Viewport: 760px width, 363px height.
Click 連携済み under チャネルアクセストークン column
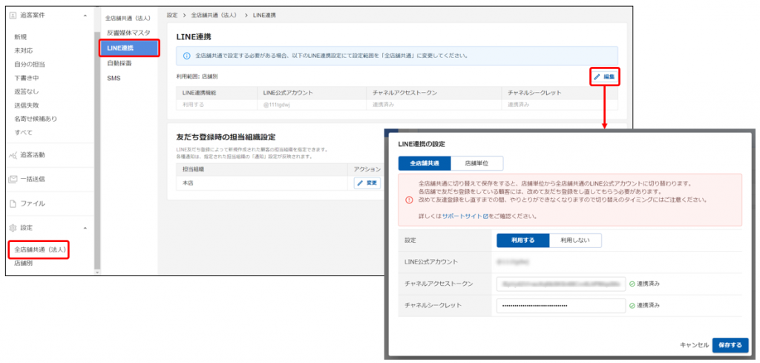433,104
